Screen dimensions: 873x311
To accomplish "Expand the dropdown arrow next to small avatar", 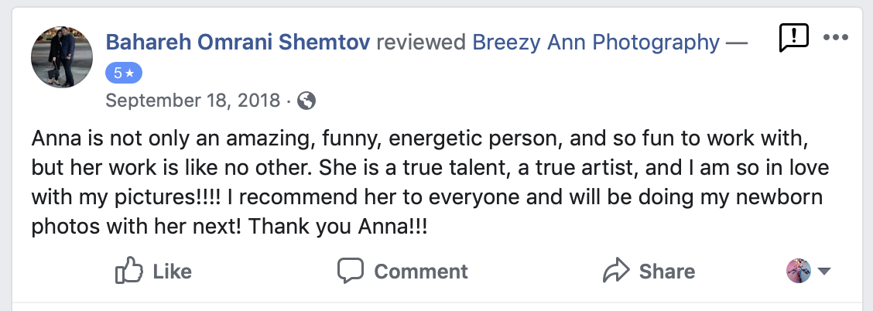I will [823, 272].
